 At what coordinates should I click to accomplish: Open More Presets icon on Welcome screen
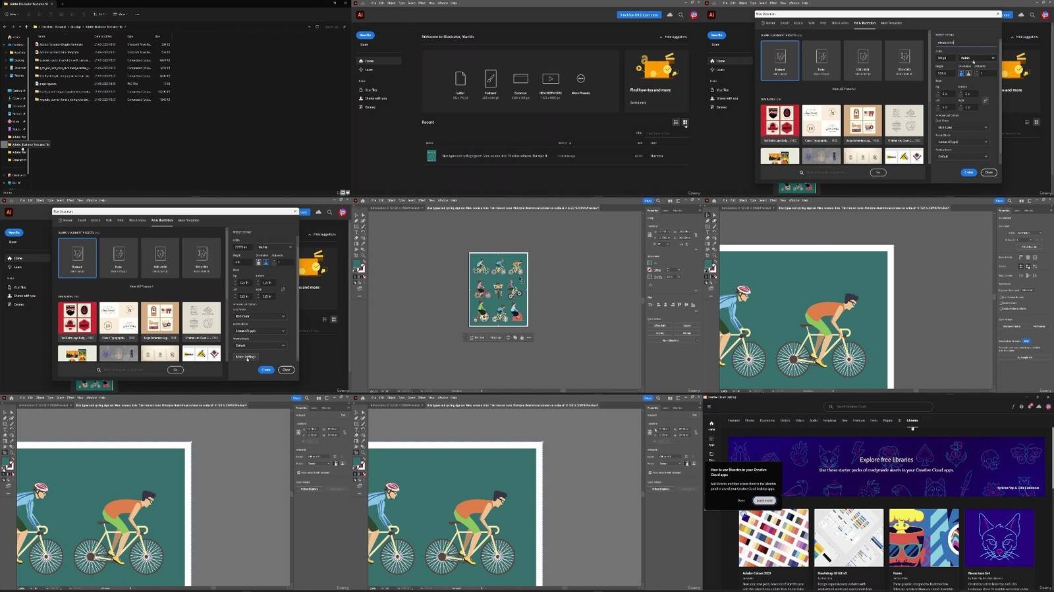(x=580, y=78)
